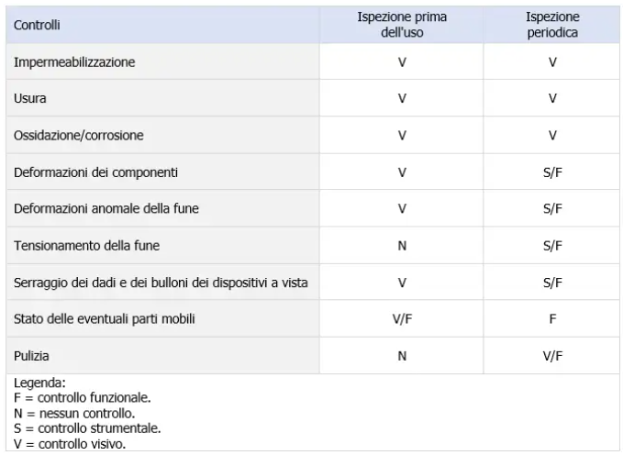
Task: Select the 'F = controllo funzionale.' legend line
Action: 83,398
